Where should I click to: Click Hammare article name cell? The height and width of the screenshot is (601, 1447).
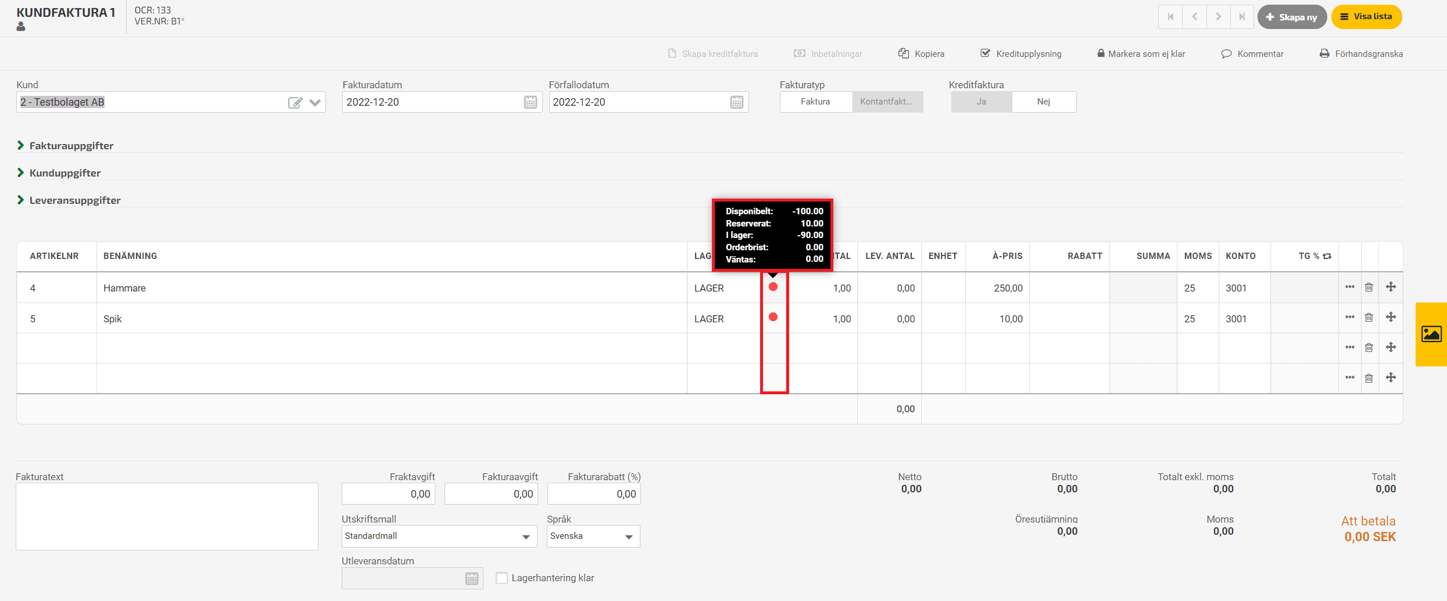(392, 288)
